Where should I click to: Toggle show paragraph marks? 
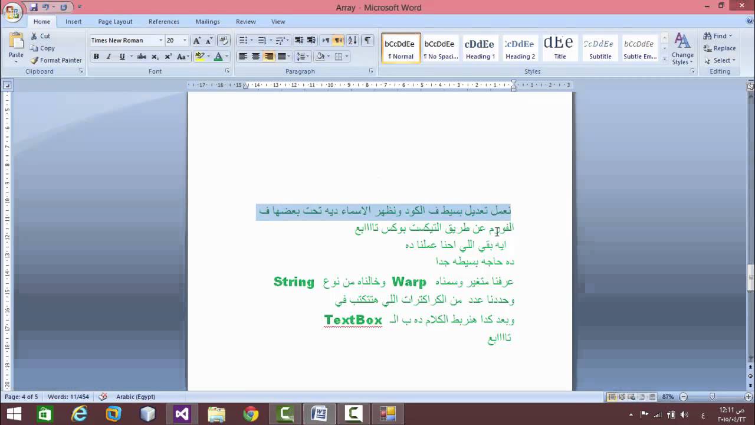367,41
